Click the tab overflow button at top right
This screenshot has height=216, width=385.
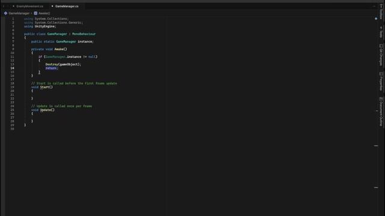tap(374, 6)
